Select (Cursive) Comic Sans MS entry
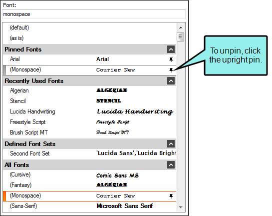The width and height of the screenshot is (272, 216). 90,175
